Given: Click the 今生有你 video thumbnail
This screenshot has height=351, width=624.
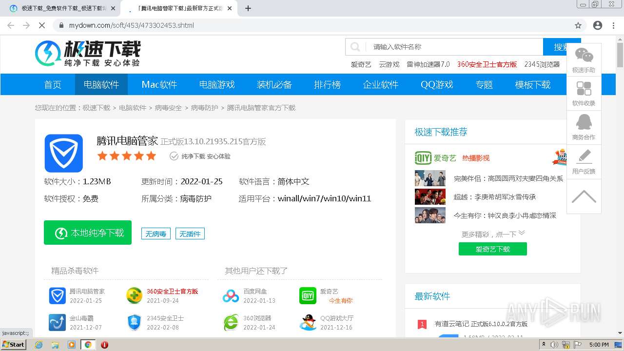Looking at the screenshot, I should coord(430,215).
